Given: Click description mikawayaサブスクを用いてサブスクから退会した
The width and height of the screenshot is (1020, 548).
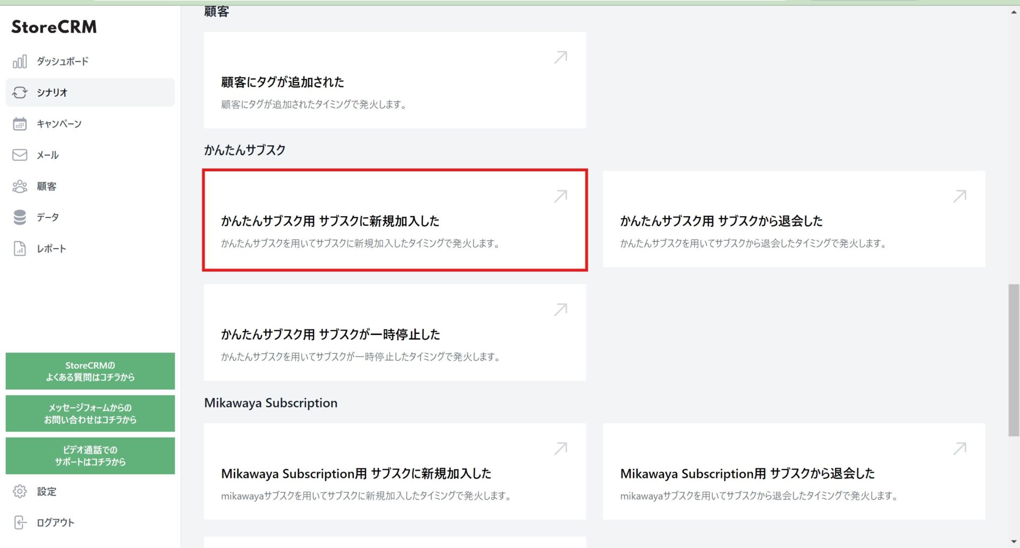Looking at the screenshot, I should tap(759, 496).
